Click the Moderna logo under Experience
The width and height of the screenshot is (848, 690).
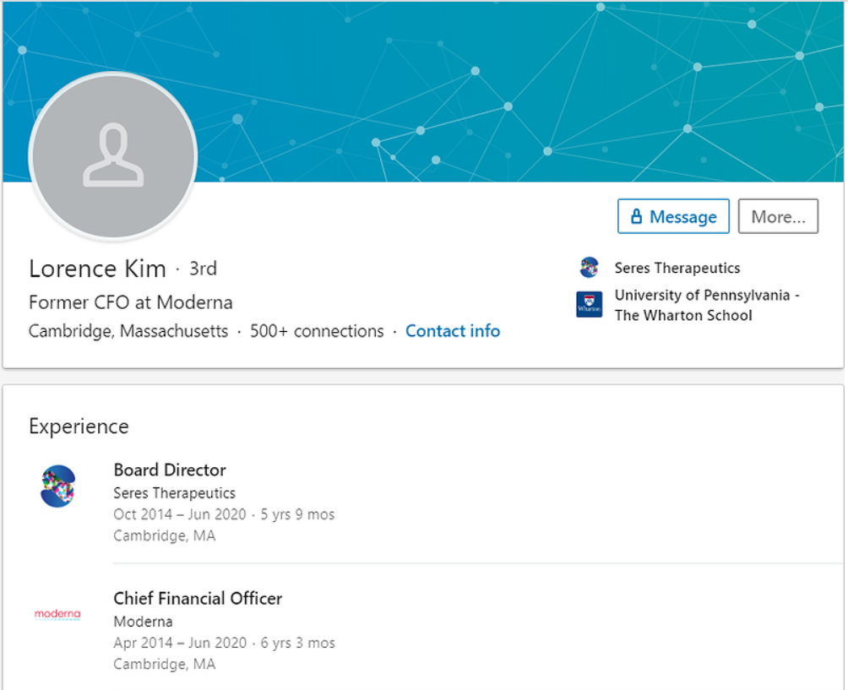click(57, 614)
